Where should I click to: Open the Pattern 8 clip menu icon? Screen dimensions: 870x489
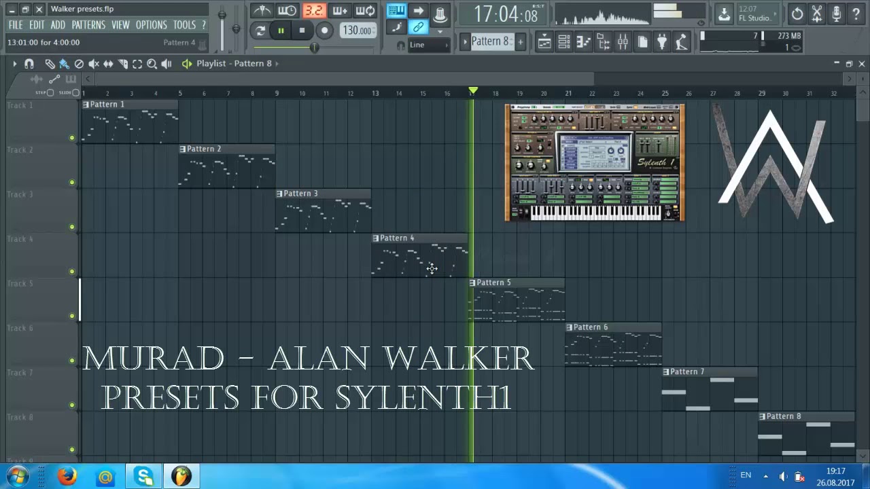762,416
